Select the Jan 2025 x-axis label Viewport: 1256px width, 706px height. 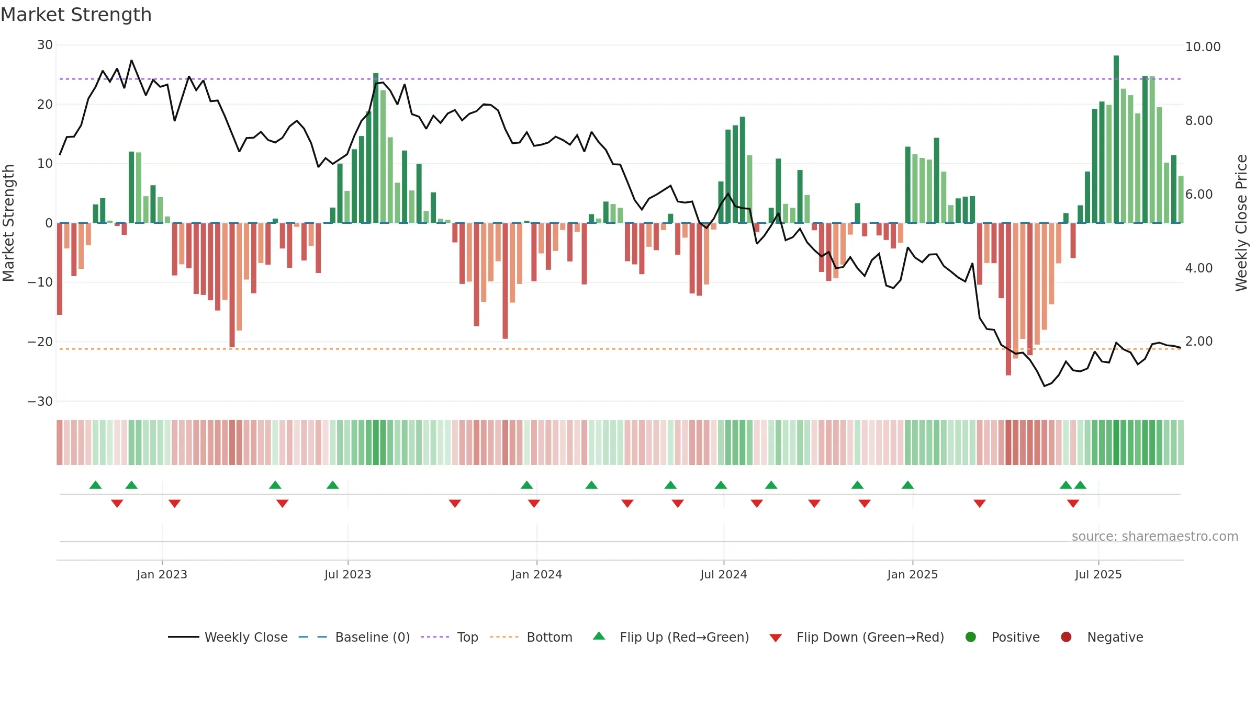point(912,574)
